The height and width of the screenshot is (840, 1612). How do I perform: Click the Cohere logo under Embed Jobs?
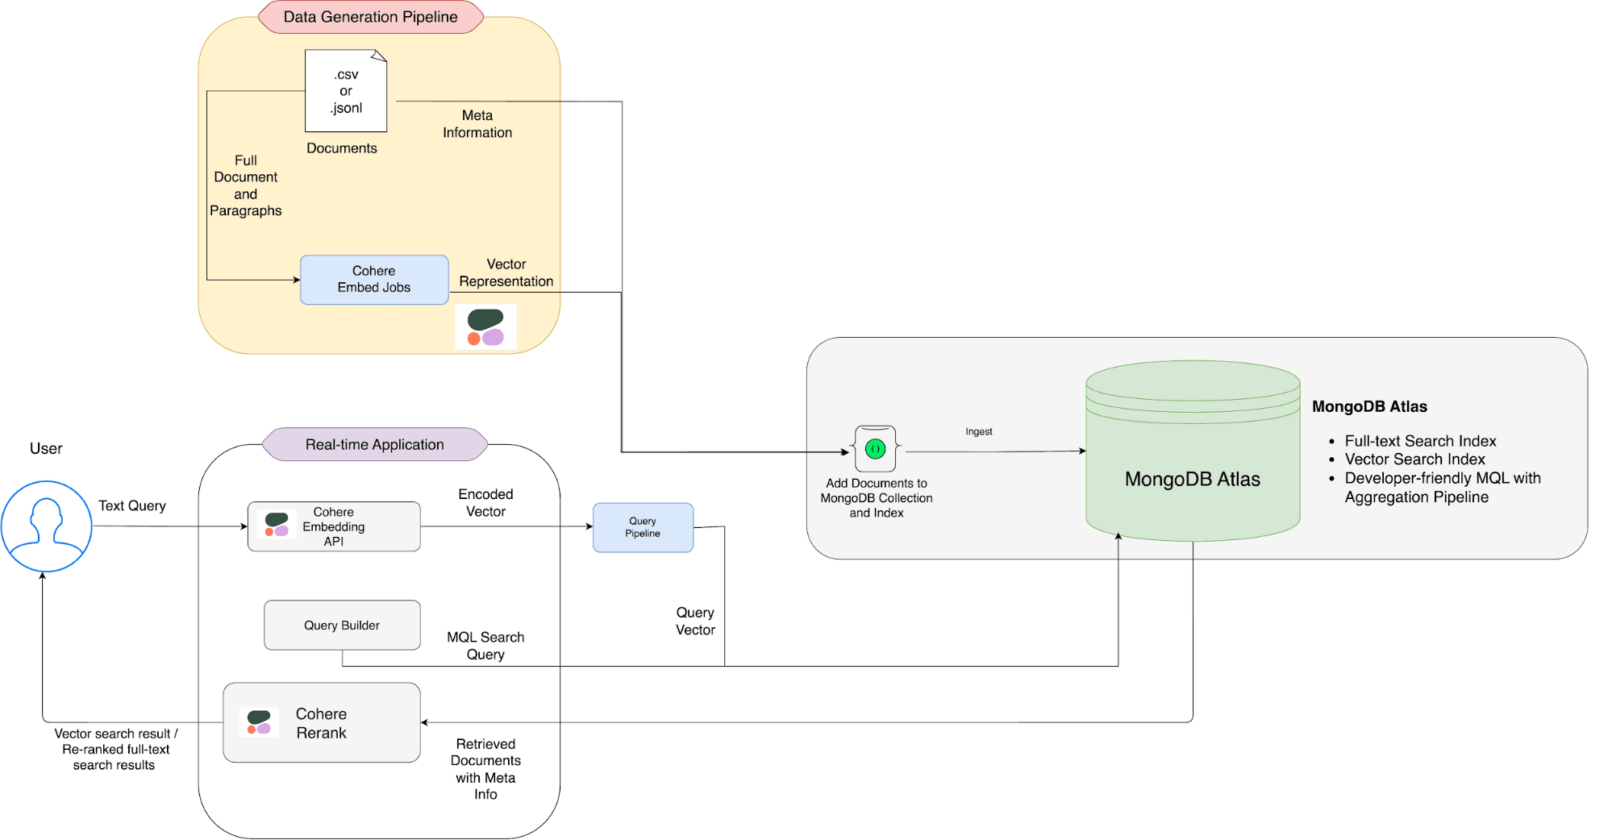[x=485, y=327]
